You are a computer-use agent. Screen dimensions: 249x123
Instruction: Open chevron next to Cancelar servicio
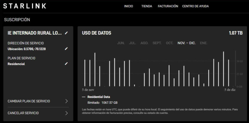click(x=67, y=113)
